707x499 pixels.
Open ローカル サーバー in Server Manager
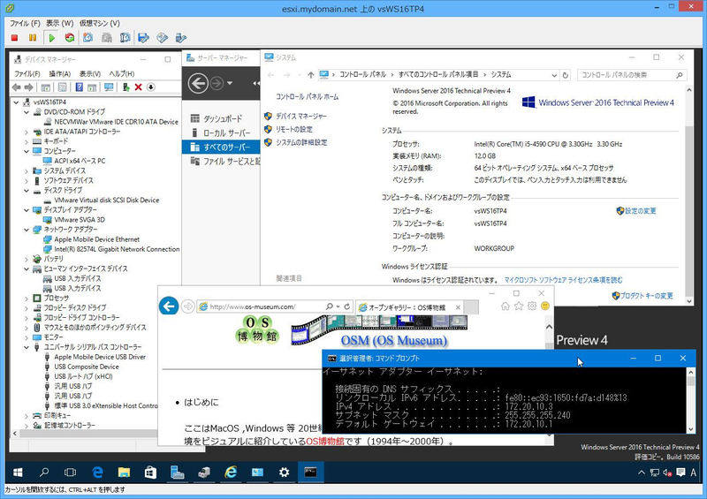click(x=226, y=133)
